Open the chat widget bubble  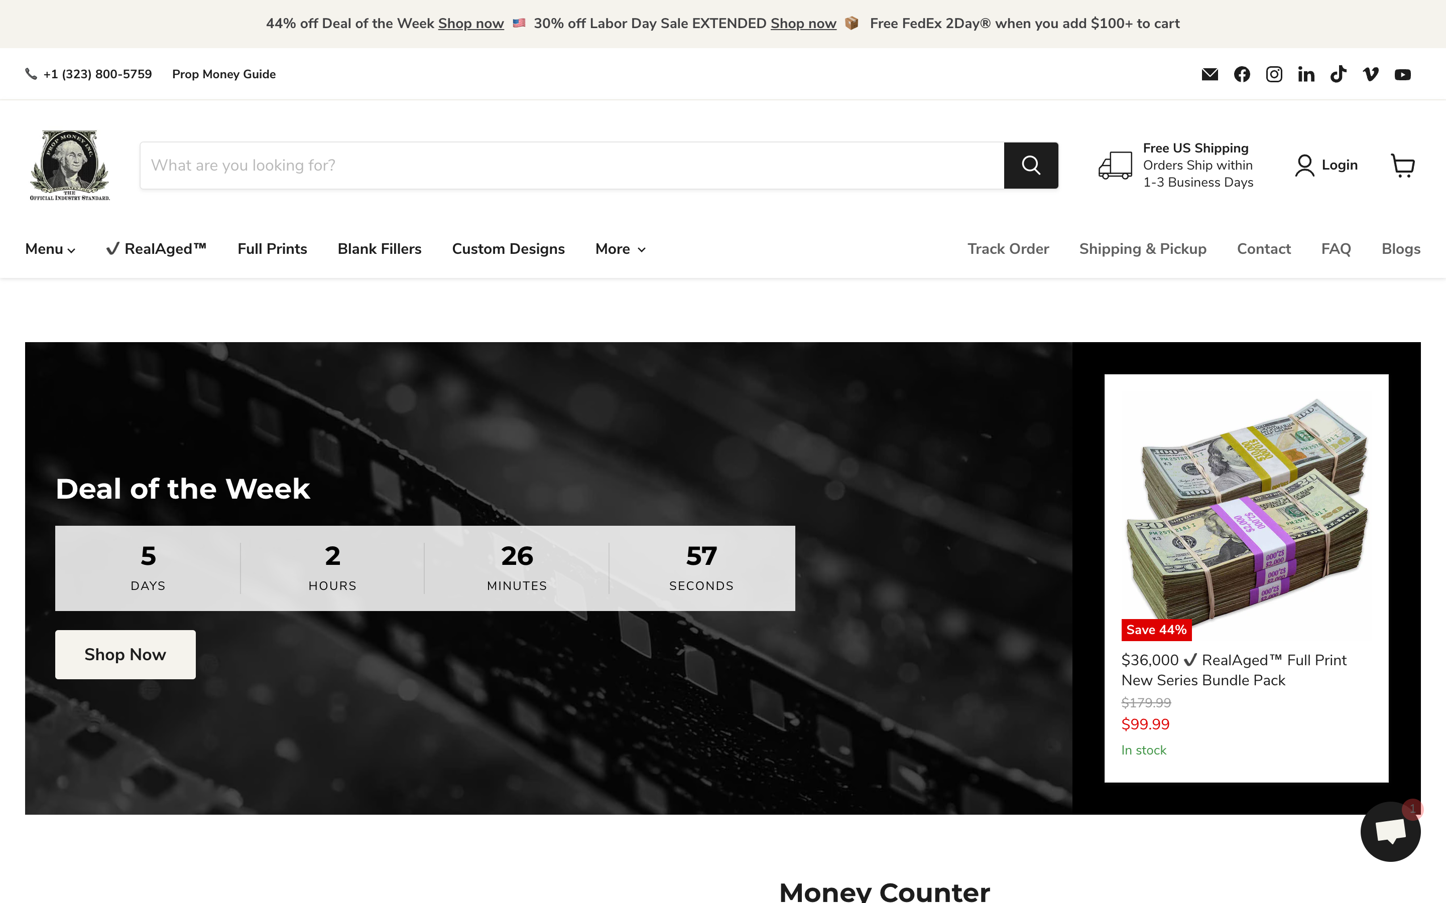(x=1390, y=831)
